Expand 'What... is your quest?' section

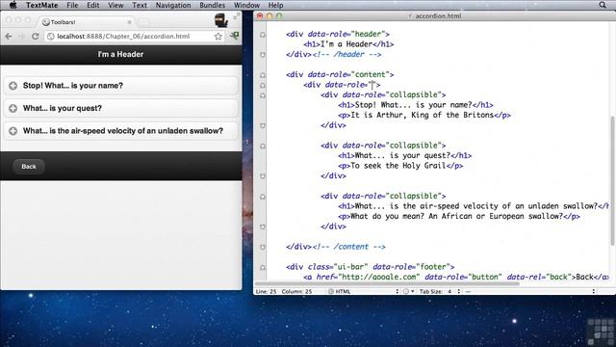coord(121,108)
